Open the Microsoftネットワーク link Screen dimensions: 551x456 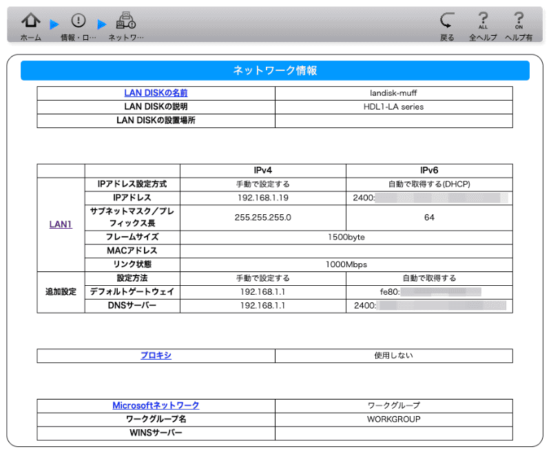pos(156,406)
